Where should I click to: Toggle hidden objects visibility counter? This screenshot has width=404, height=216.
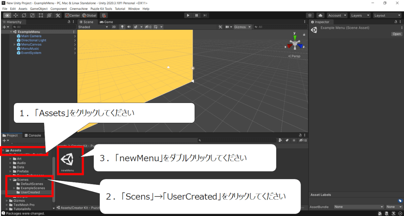tap(148, 27)
